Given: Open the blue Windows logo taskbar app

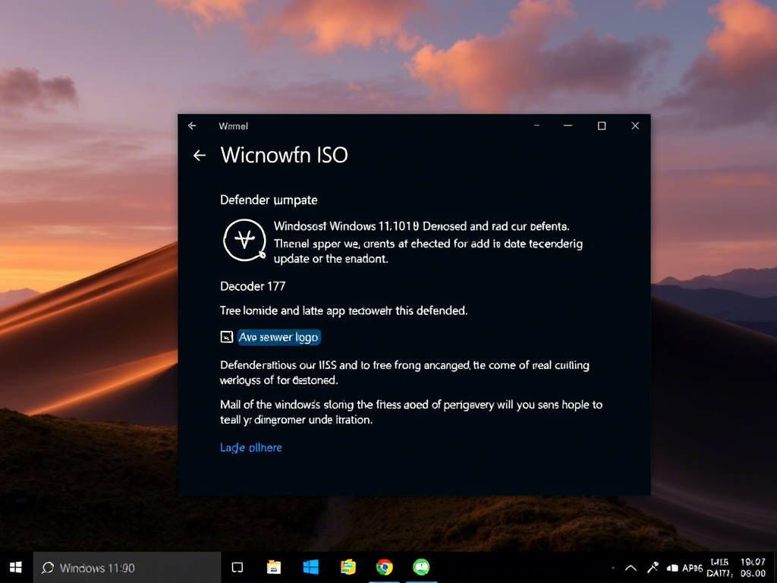Looking at the screenshot, I should [310, 567].
